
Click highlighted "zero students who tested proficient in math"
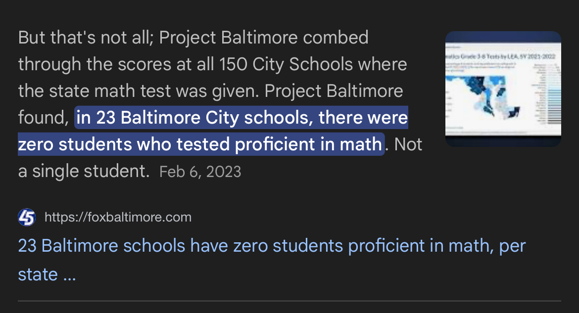tap(200, 144)
